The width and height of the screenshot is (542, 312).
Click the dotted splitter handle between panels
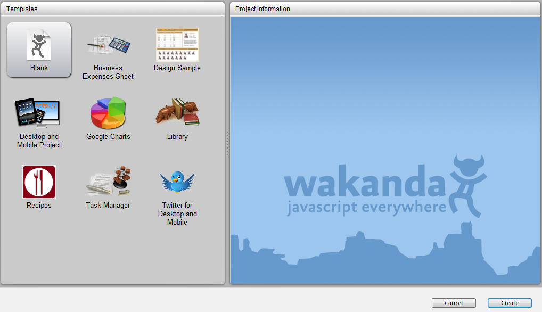pos(227,143)
